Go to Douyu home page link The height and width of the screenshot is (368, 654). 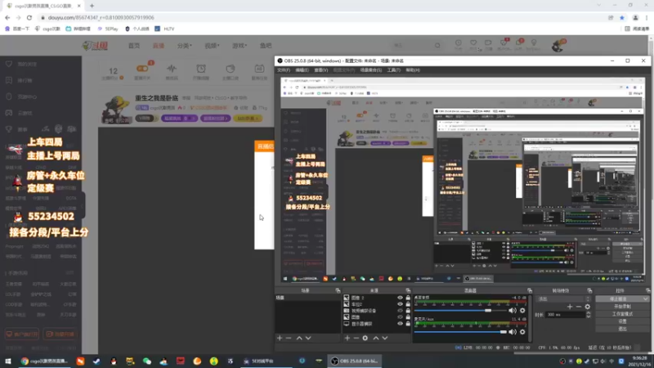134,46
